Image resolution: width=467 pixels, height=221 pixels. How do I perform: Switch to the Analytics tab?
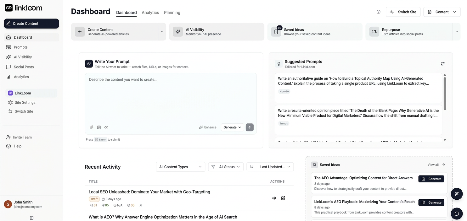[x=150, y=13]
